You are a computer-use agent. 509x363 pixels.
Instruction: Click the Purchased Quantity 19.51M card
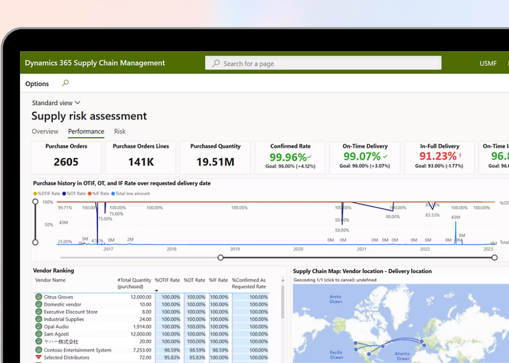[x=216, y=158]
